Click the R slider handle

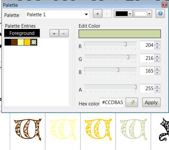125,44
